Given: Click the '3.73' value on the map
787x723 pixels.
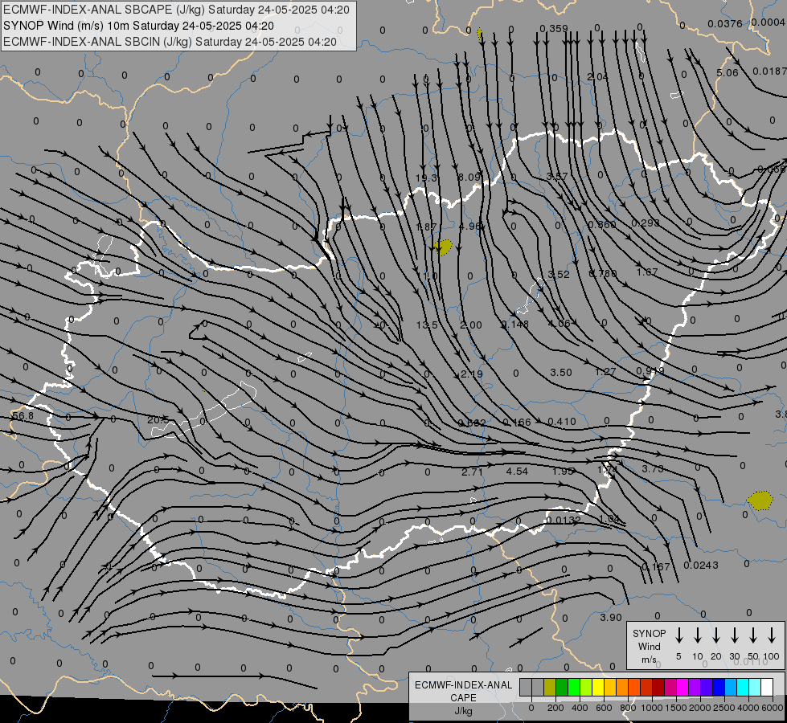Looking at the screenshot, I should (653, 468).
